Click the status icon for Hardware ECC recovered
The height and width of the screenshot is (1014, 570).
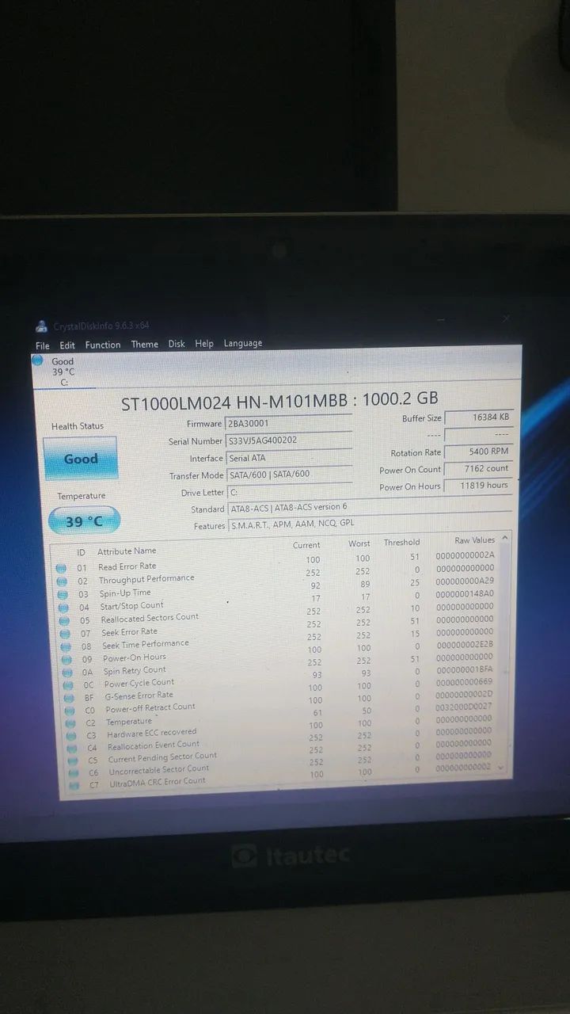coord(70,735)
